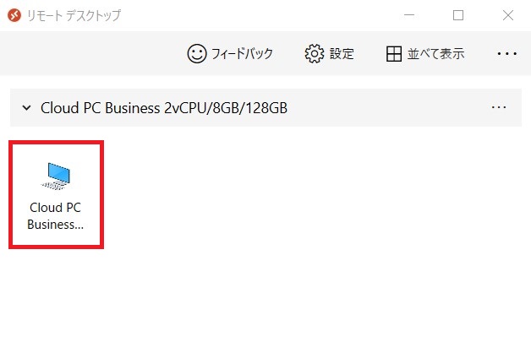The width and height of the screenshot is (531, 342).
Task: Choose the 並べて表示 text label
Action: 435,54
